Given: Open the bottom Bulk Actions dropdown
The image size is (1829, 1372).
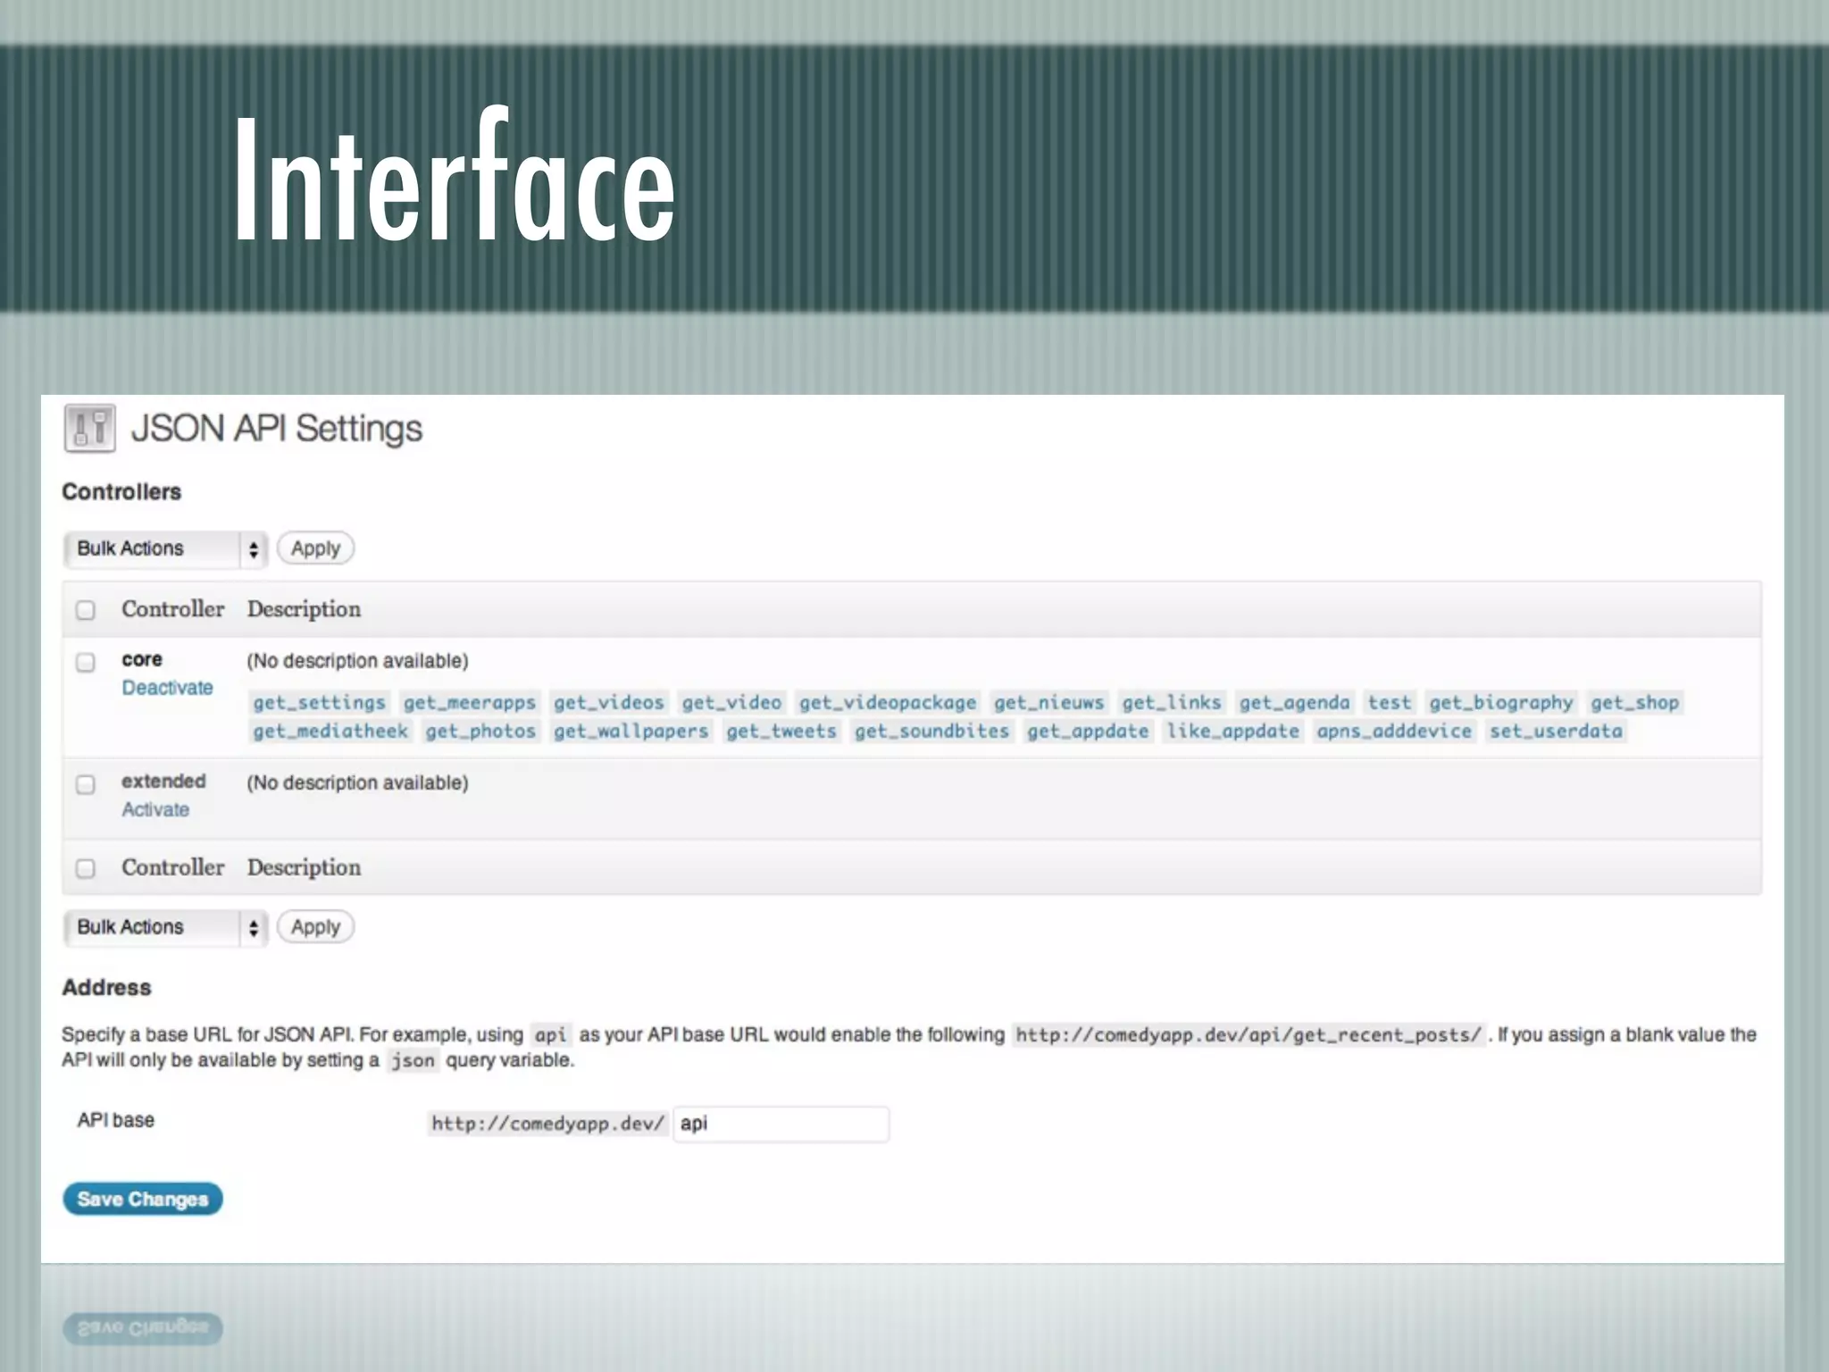Looking at the screenshot, I should pyautogui.click(x=165, y=927).
